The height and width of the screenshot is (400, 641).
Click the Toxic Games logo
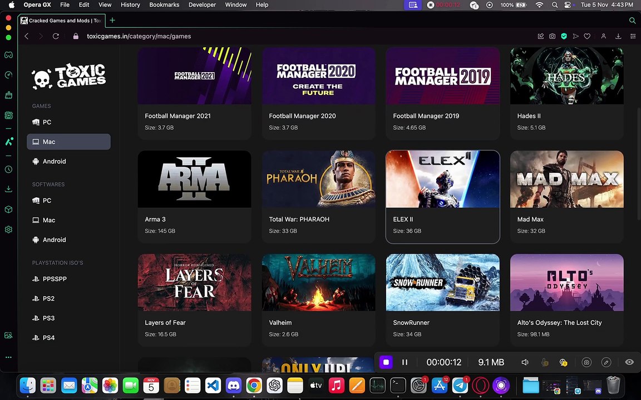tap(68, 76)
